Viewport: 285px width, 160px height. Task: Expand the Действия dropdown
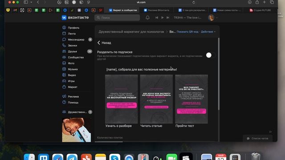coord(208,32)
